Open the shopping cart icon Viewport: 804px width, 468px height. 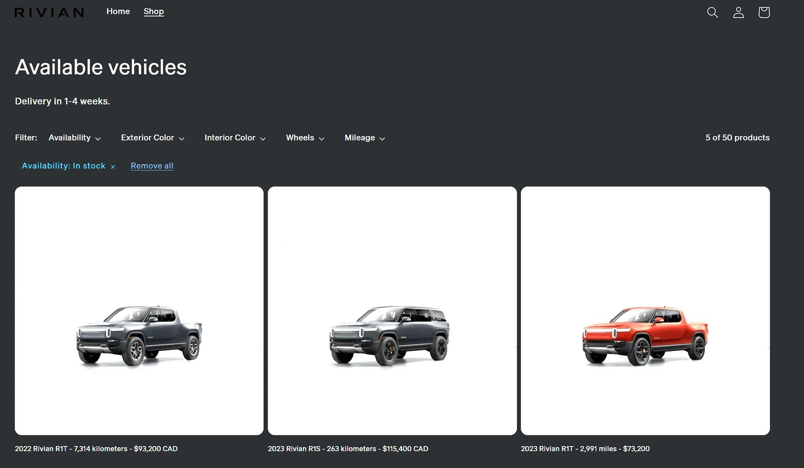[x=764, y=12]
